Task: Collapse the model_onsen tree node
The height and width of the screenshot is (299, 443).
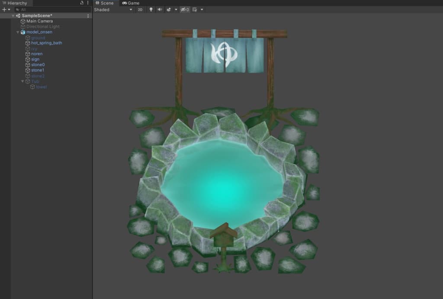Action: click(x=18, y=32)
